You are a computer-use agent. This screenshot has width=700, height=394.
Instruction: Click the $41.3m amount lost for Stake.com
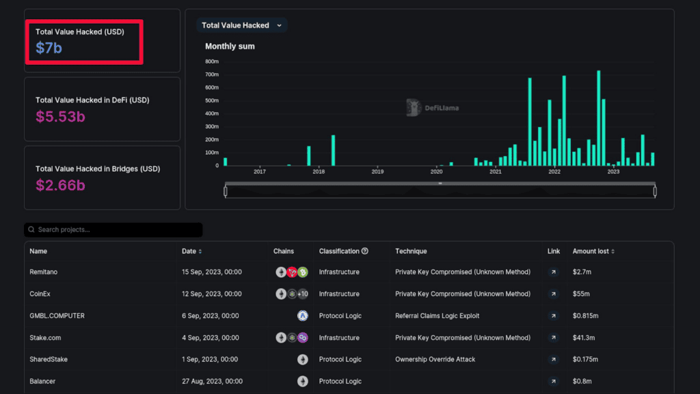584,338
